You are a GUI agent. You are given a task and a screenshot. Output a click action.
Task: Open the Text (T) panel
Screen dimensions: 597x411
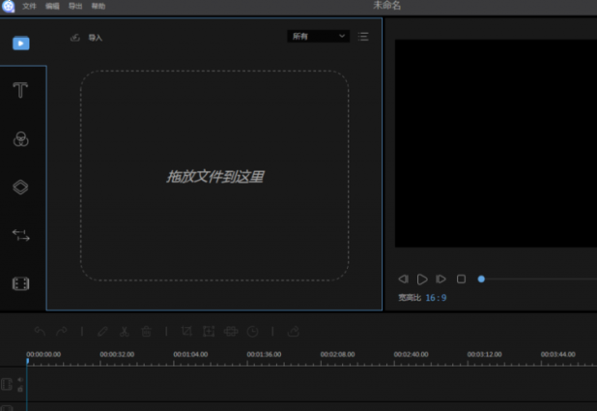click(20, 90)
